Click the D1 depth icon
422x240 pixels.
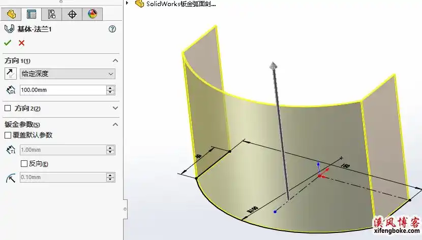click(x=11, y=90)
